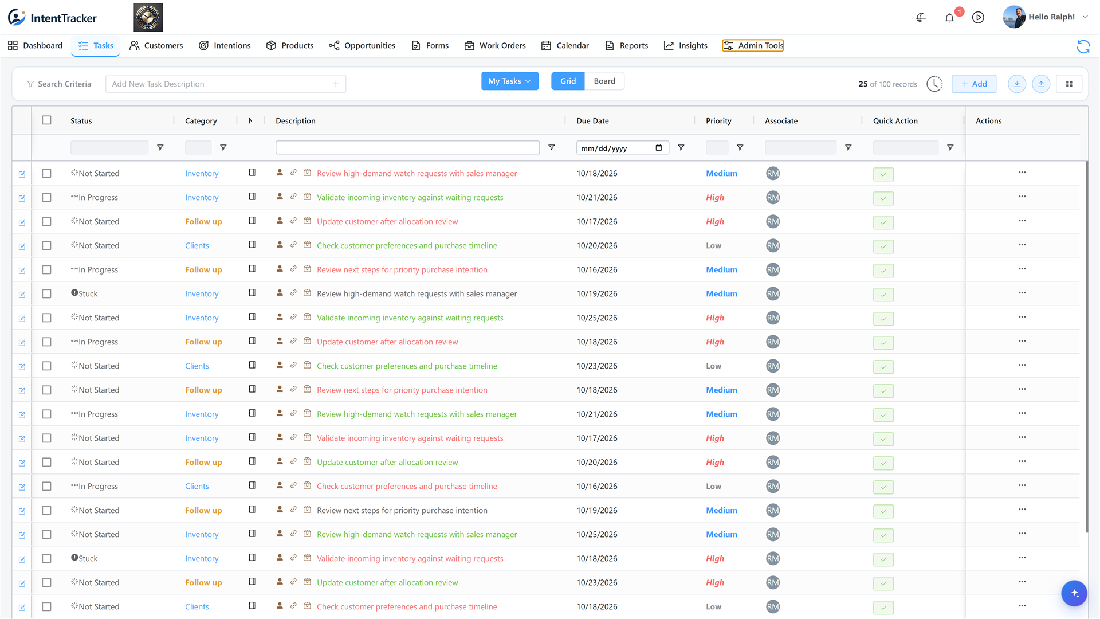This screenshot has width=1100, height=619.
Task: Check the first row dated 10/18/2026
Action: tap(46, 173)
